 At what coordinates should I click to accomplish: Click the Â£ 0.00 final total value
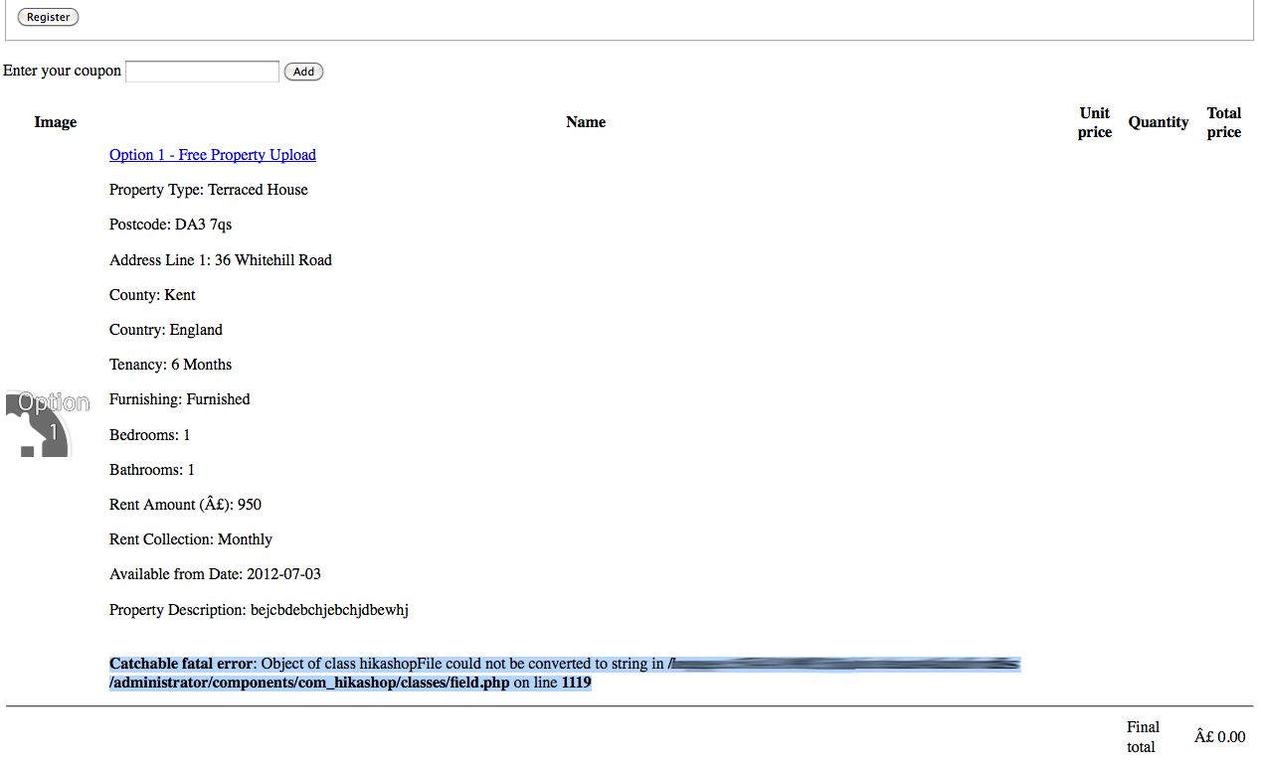point(1220,737)
